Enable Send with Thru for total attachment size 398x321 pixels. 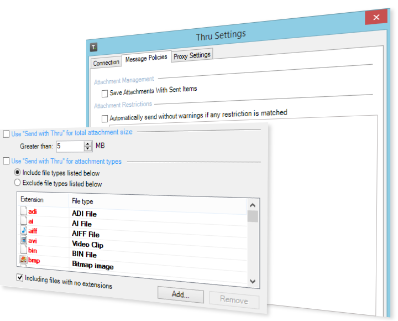(6, 134)
